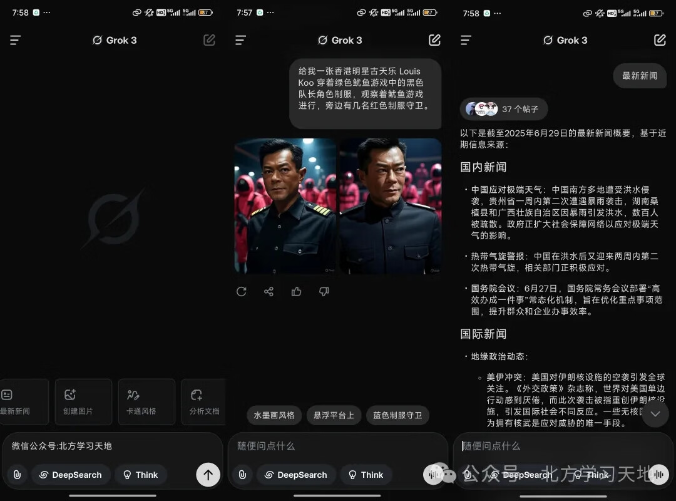
Task: Tap the Grok 3 title to switch models
Action: point(115,39)
